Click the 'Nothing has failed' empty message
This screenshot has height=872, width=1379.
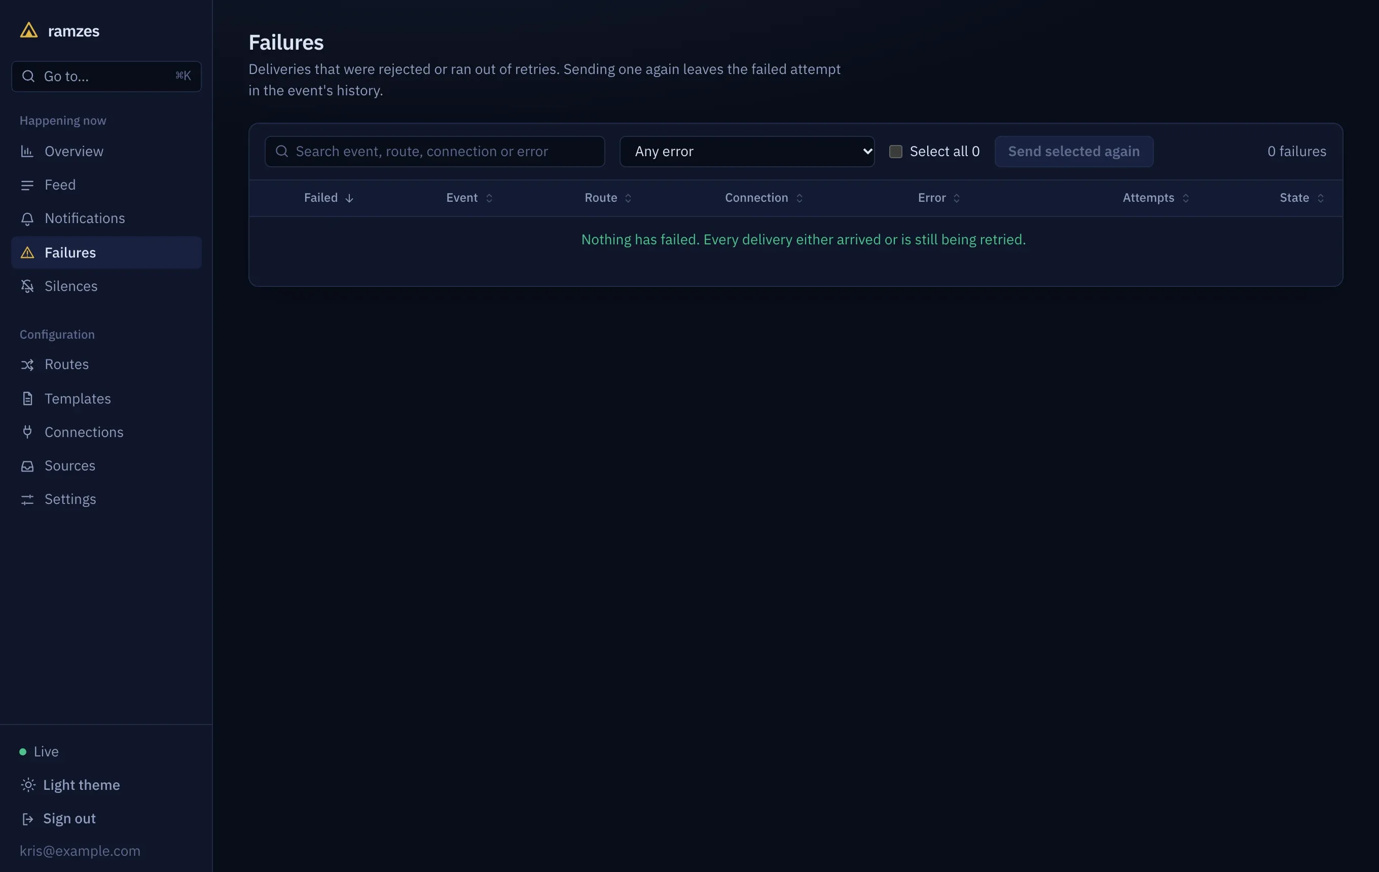coord(804,239)
